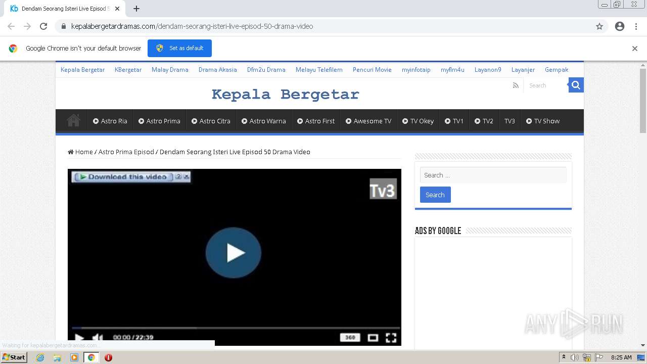This screenshot has height=364, width=647.
Task: Open the media player taskbar icon
Action: coord(74,357)
